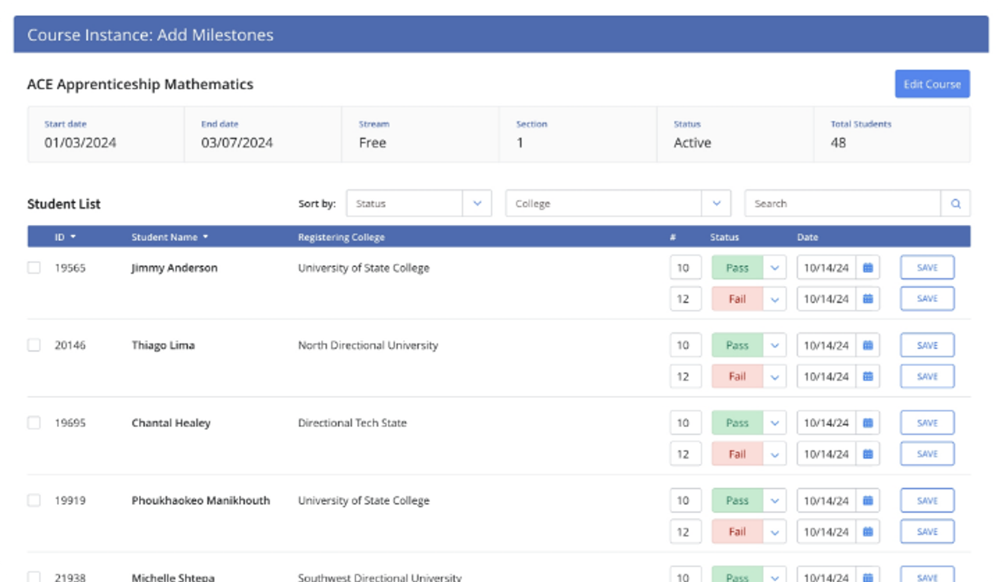Open calendar for Chantal Healey's milestone 12 date

(868, 454)
